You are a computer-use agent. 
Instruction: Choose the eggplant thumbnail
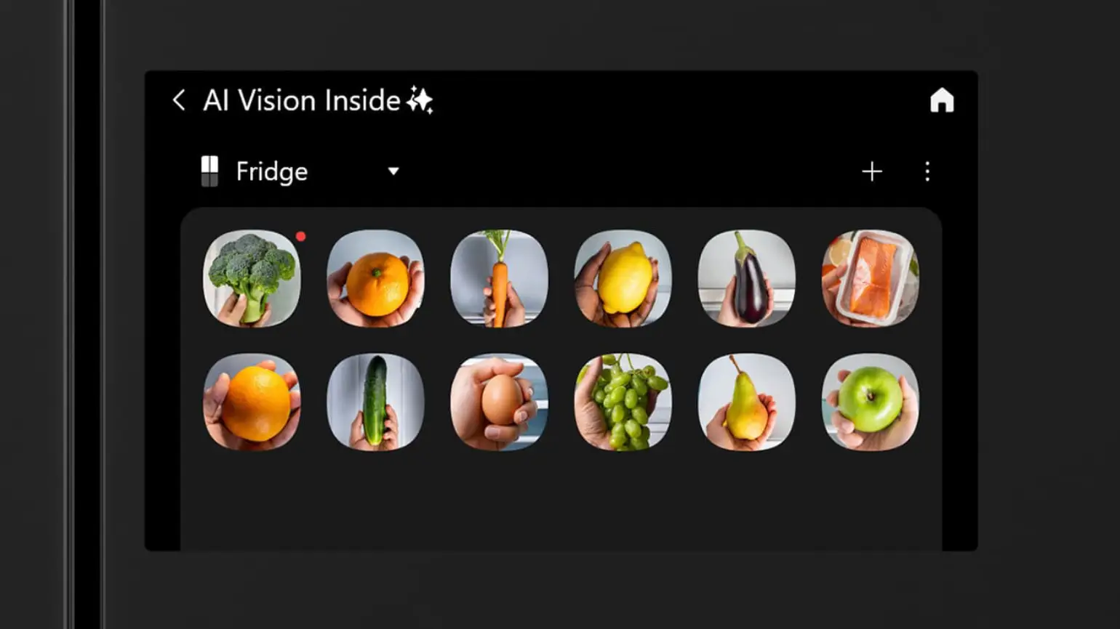pyautogui.click(x=747, y=278)
